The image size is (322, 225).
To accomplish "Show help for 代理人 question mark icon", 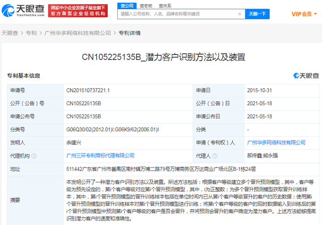I will pyautogui.click(x=215, y=156).
